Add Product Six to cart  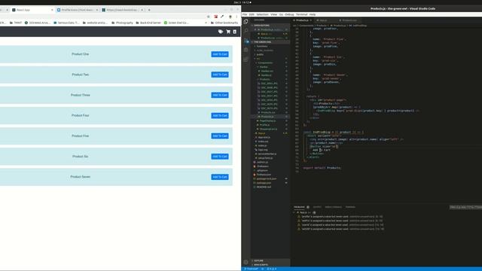220,157
